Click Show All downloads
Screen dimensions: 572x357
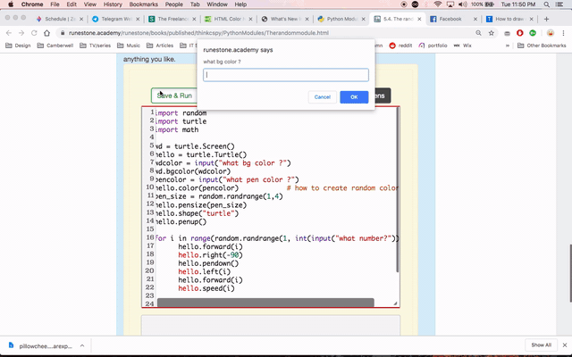[542, 345]
